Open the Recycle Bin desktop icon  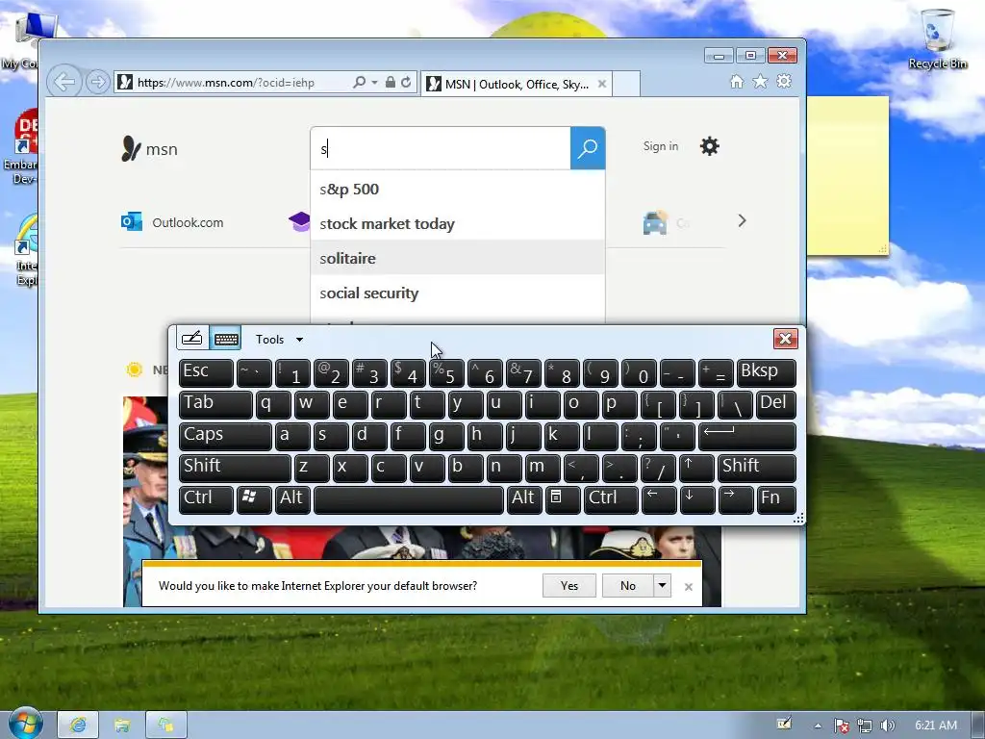coord(937,38)
